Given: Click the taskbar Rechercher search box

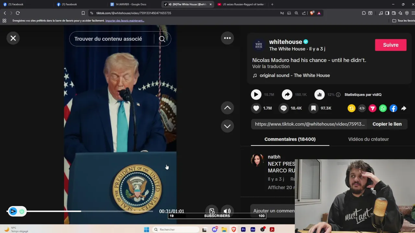Looking at the screenshot, I should coord(175,229).
